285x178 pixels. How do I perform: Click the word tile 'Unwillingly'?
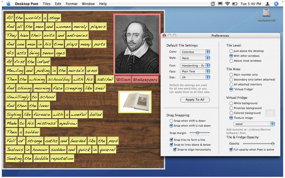(18, 97)
